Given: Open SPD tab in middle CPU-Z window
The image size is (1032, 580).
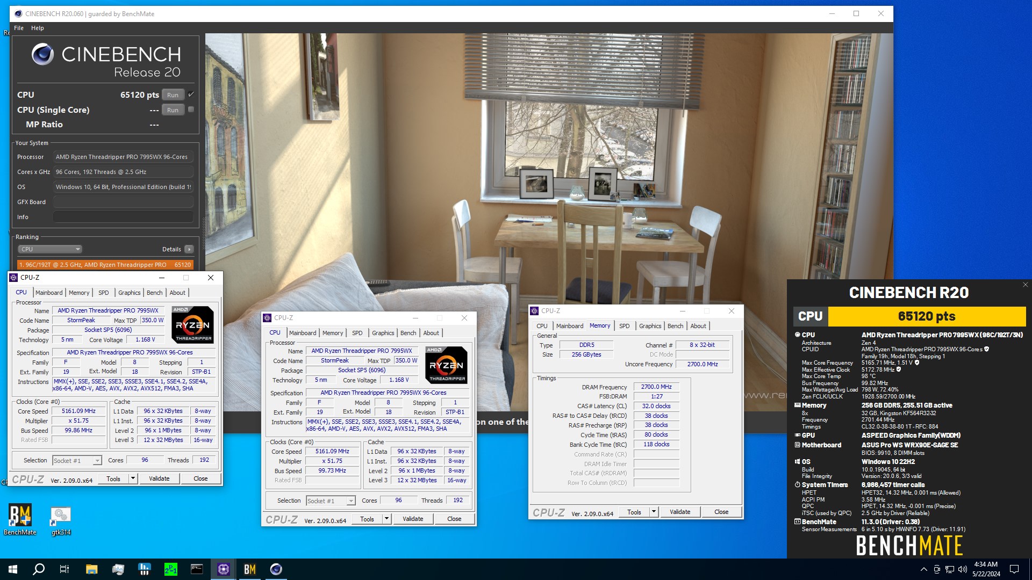Looking at the screenshot, I should coord(357,333).
